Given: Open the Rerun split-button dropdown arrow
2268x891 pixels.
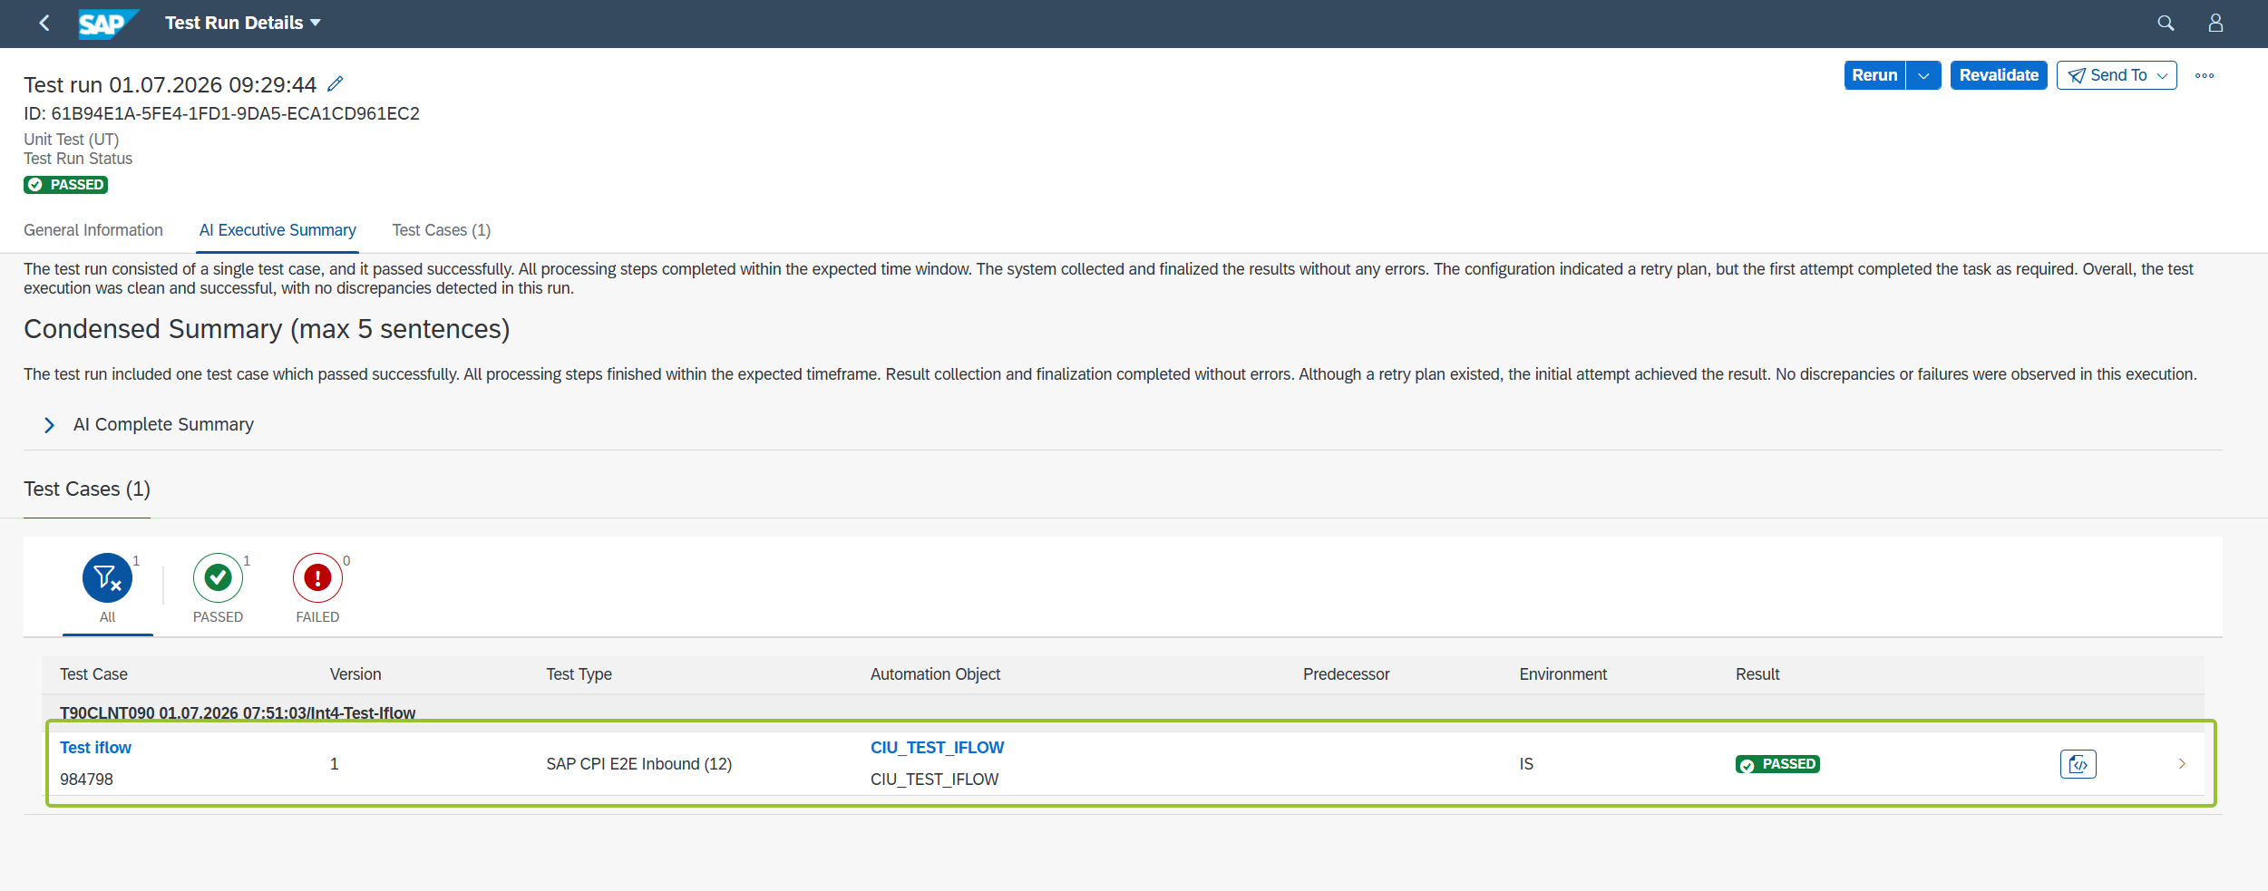Looking at the screenshot, I should coord(1923,75).
